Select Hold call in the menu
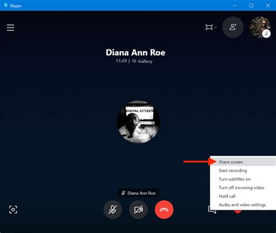 [x=243, y=196]
